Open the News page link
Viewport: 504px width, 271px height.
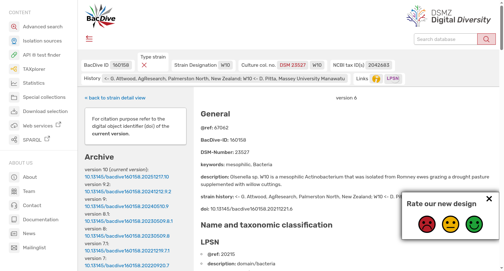pyautogui.click(x=29, y=234)
